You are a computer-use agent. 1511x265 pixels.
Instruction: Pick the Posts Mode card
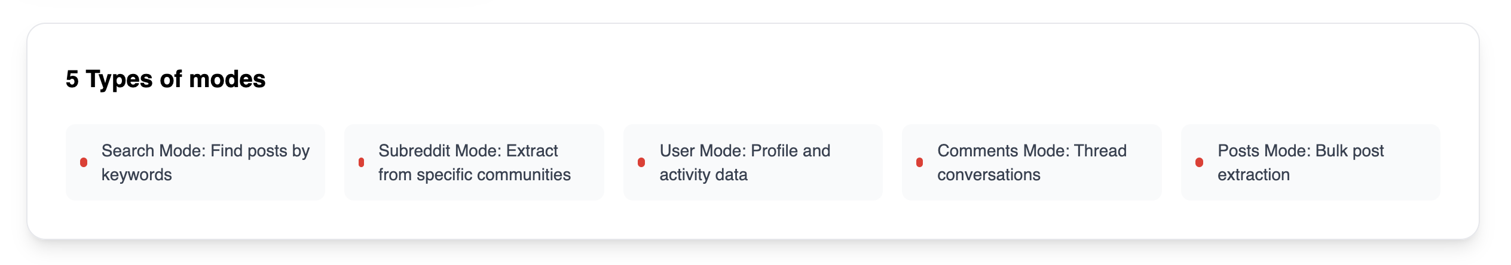tap(1310, 162)
